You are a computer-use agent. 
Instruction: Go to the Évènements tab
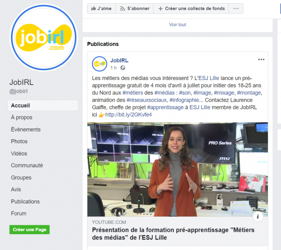pos(26,129)
